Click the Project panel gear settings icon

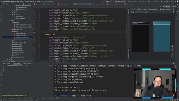[x=29, y=4]
